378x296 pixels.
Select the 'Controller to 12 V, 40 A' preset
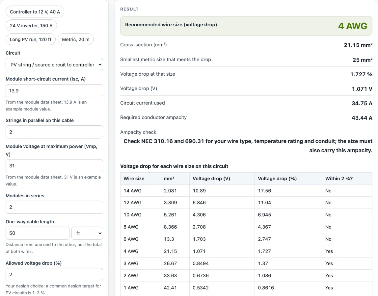point(35,12)
